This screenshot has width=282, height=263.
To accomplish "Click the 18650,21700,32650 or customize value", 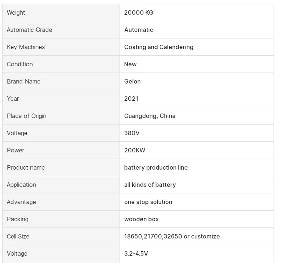I will 172,236.
